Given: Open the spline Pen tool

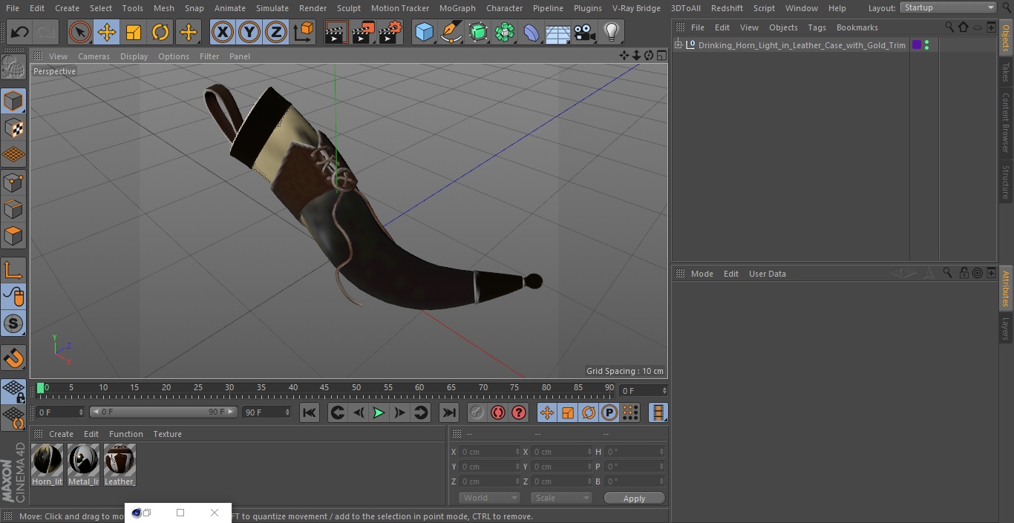Looking at the screenshot, I should point(451,33).
